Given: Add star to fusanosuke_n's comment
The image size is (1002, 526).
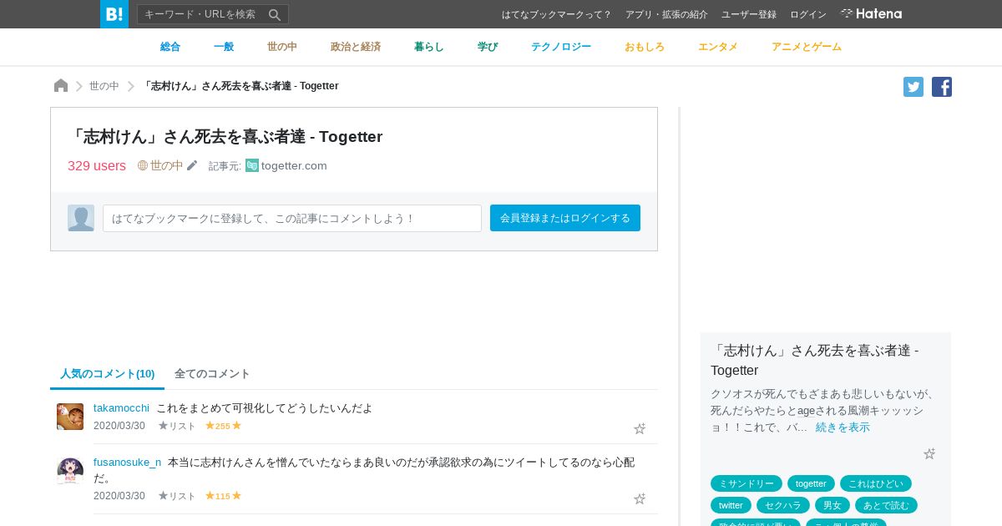Looking at the screenshot, I should 640,498.
